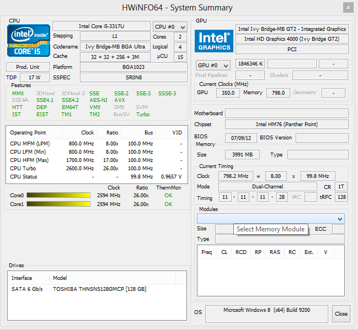Close the window with the X button
This screenshot has width=358, height=330.
click(348, 8)
